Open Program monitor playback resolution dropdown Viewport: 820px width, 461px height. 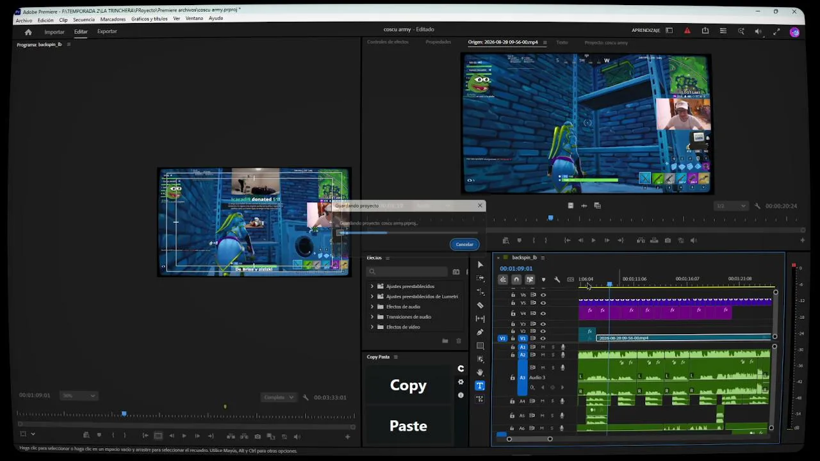[x=279, y=398]
